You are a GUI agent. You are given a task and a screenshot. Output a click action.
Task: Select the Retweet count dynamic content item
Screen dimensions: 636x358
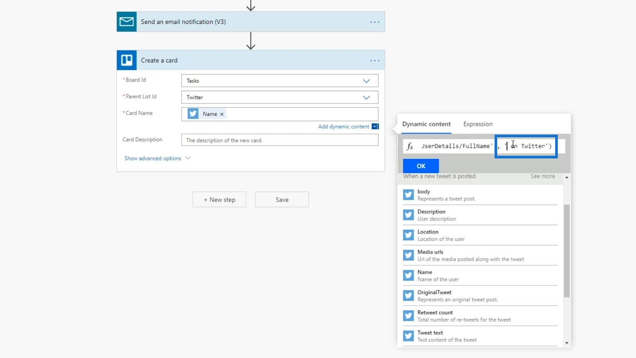[x=480, y=316]
